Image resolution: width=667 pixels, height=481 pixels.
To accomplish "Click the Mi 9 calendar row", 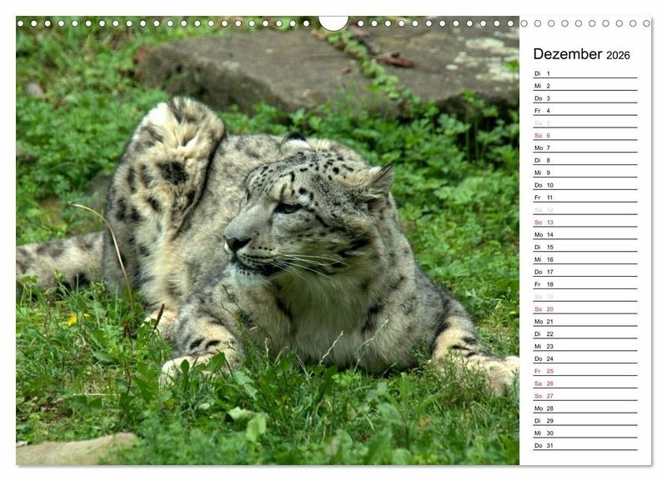I will (584, 173).
